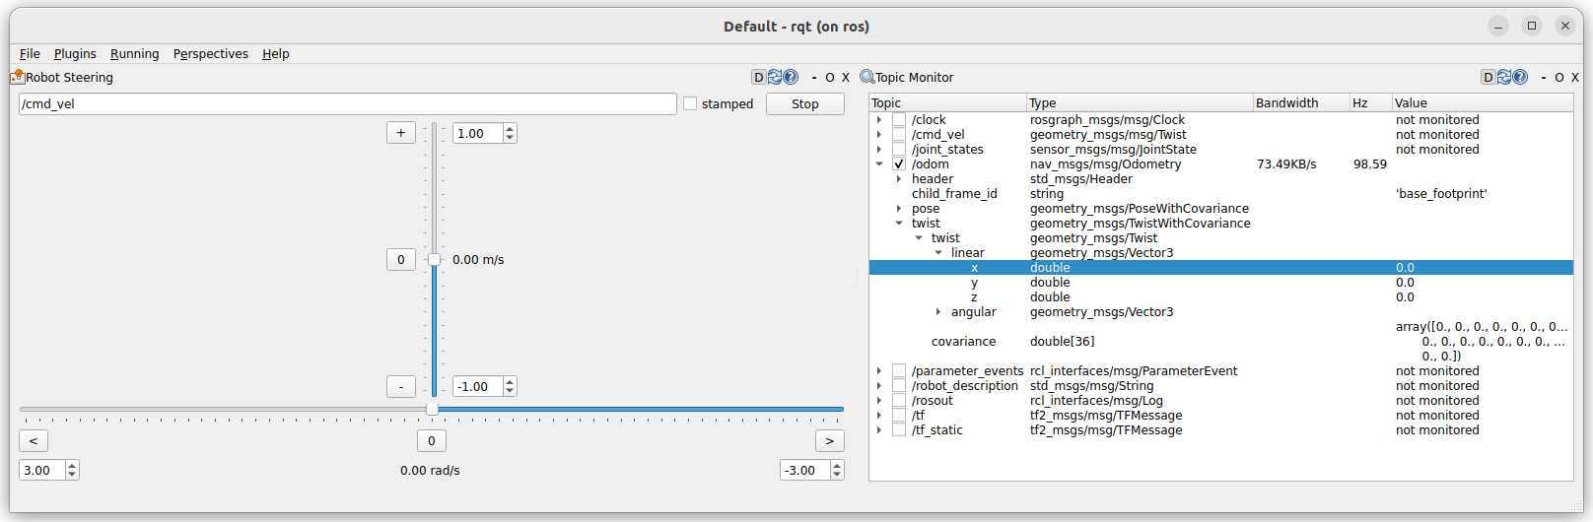Image resolution: width=1593 pixels, height=522 pixels.
Task: Click the 3.00 angular limit spinbox
Action: [x=49, y=471]
